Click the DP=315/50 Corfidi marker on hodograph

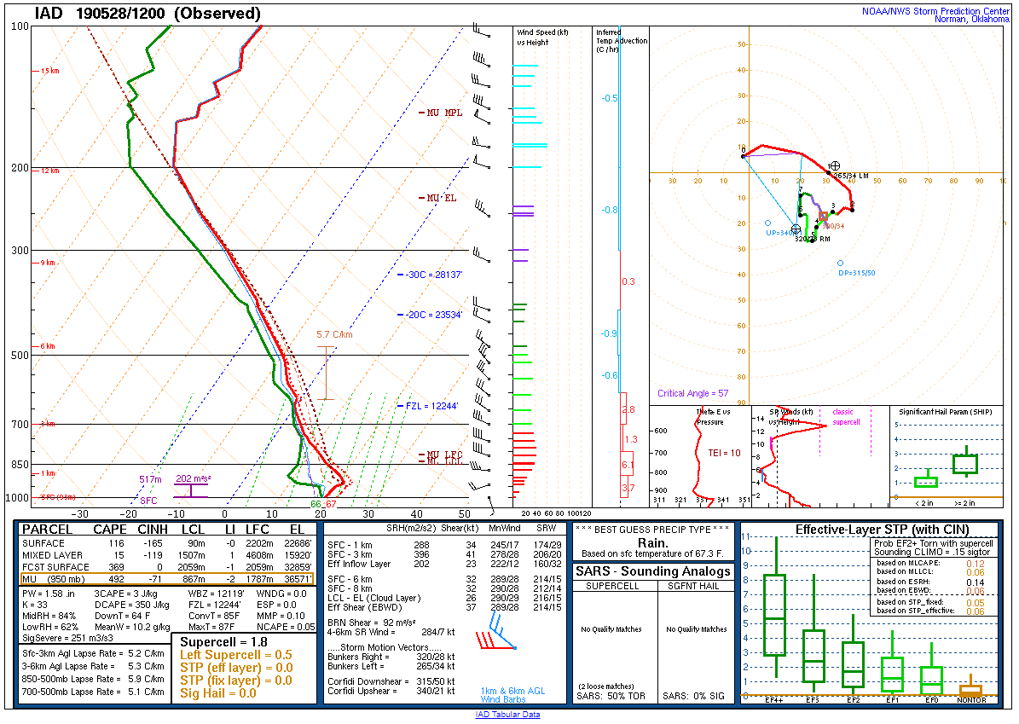click(840, 264)
